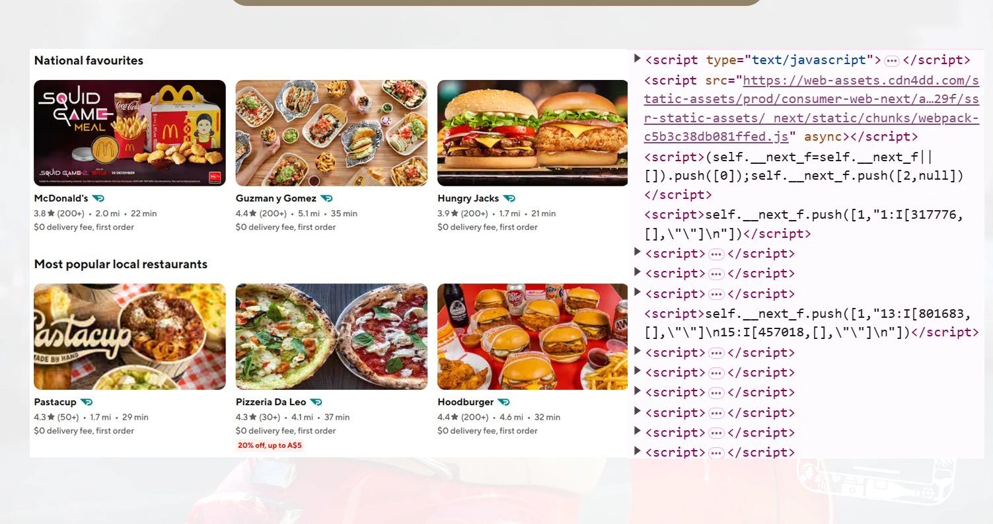The width and height of the screenshot is (993, 524).
Task: Click the National favourites section heading
Action: click(89, 60)
